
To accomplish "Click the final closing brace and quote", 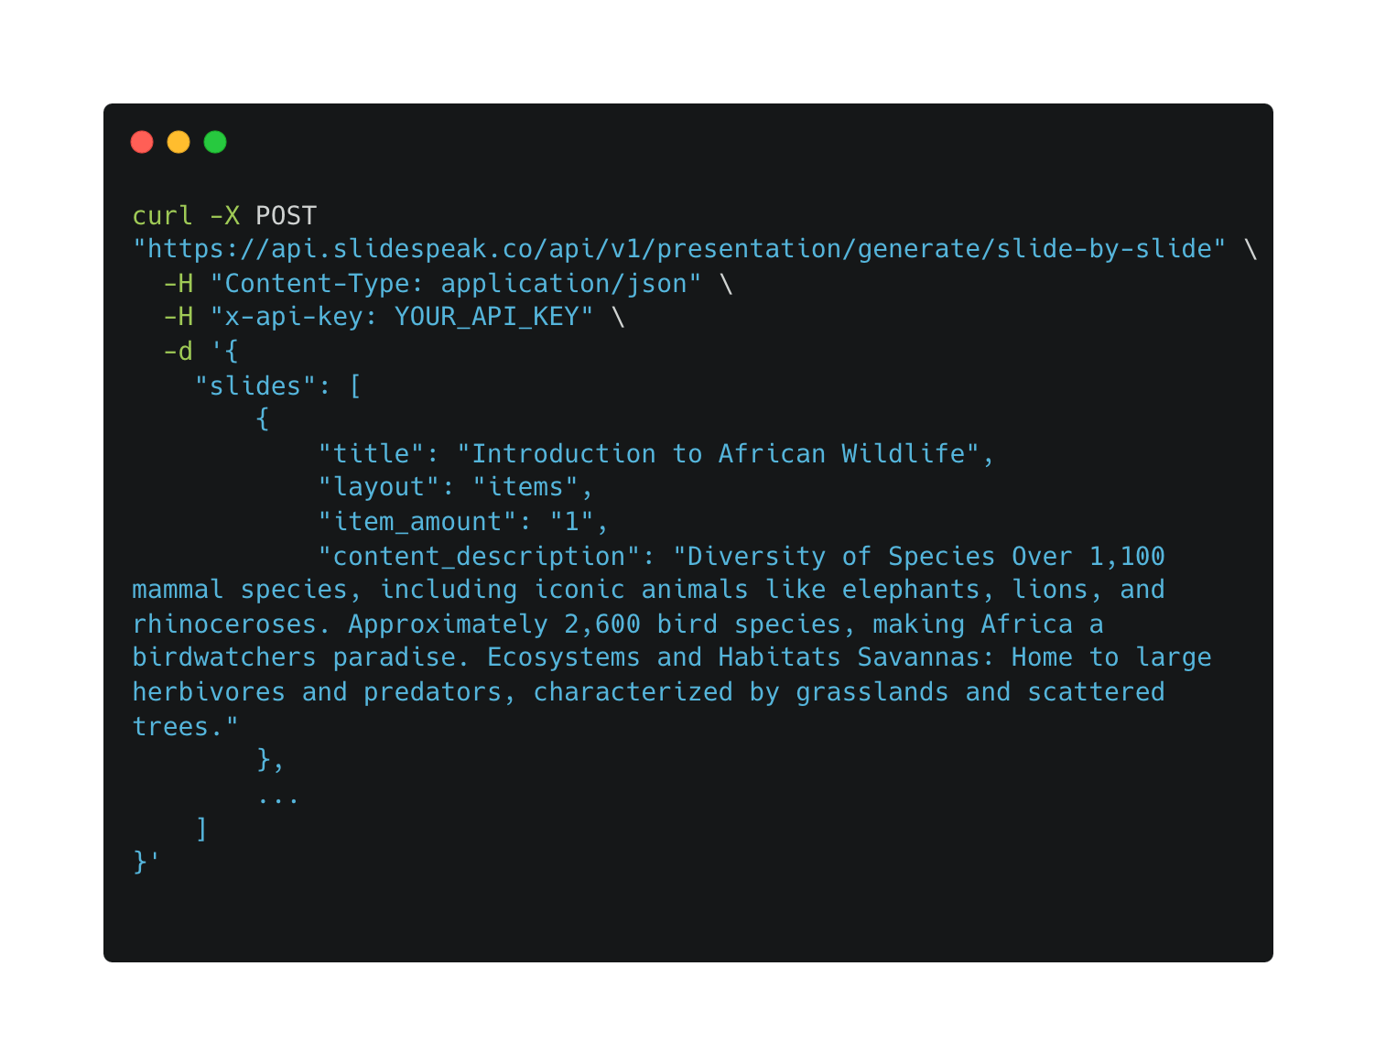I will [x=146, y=863].
